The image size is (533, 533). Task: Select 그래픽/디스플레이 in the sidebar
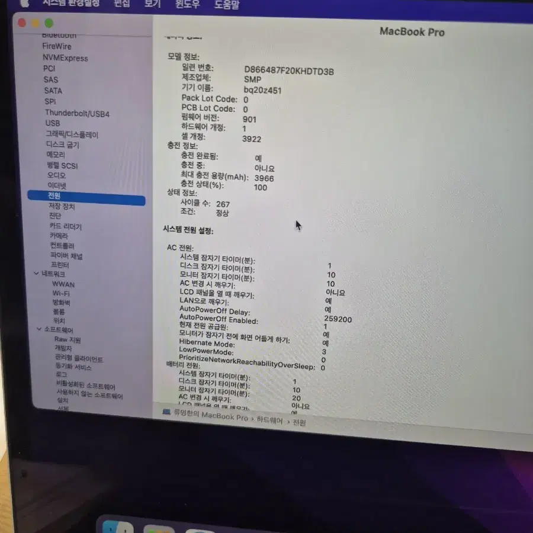pos(72,134)
